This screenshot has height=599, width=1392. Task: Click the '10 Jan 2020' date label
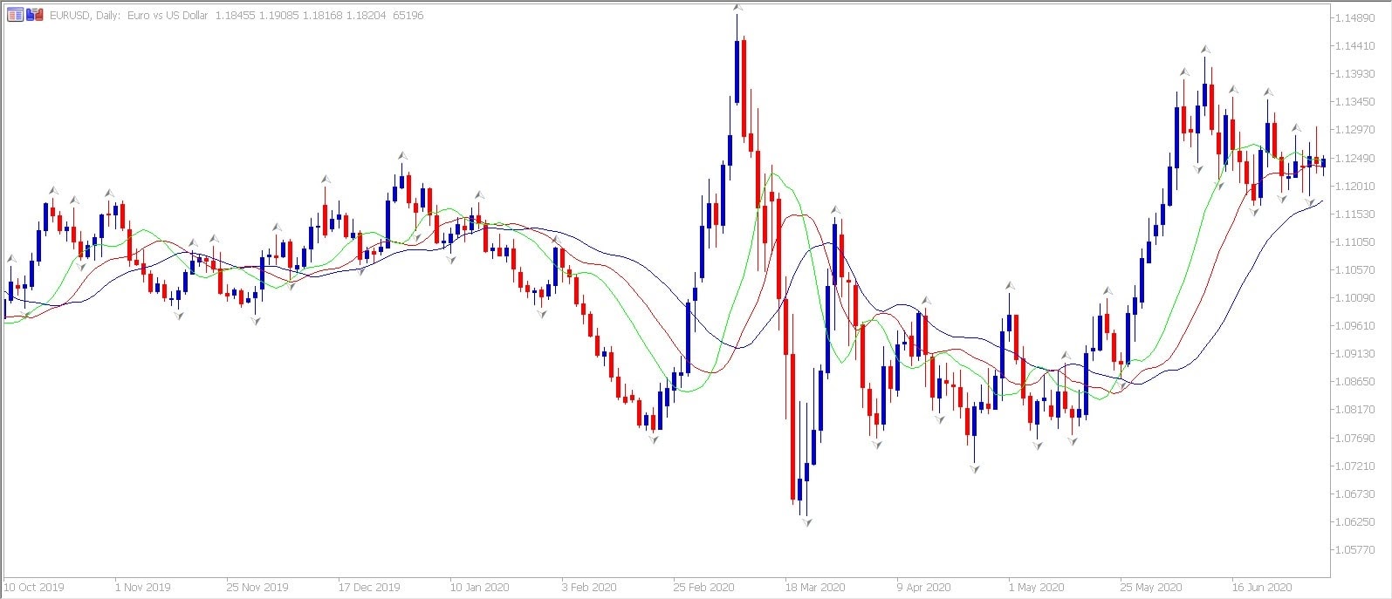[480, 588]
